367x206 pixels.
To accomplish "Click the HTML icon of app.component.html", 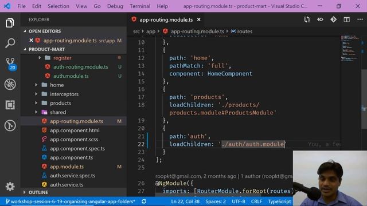I will (44, 130).
